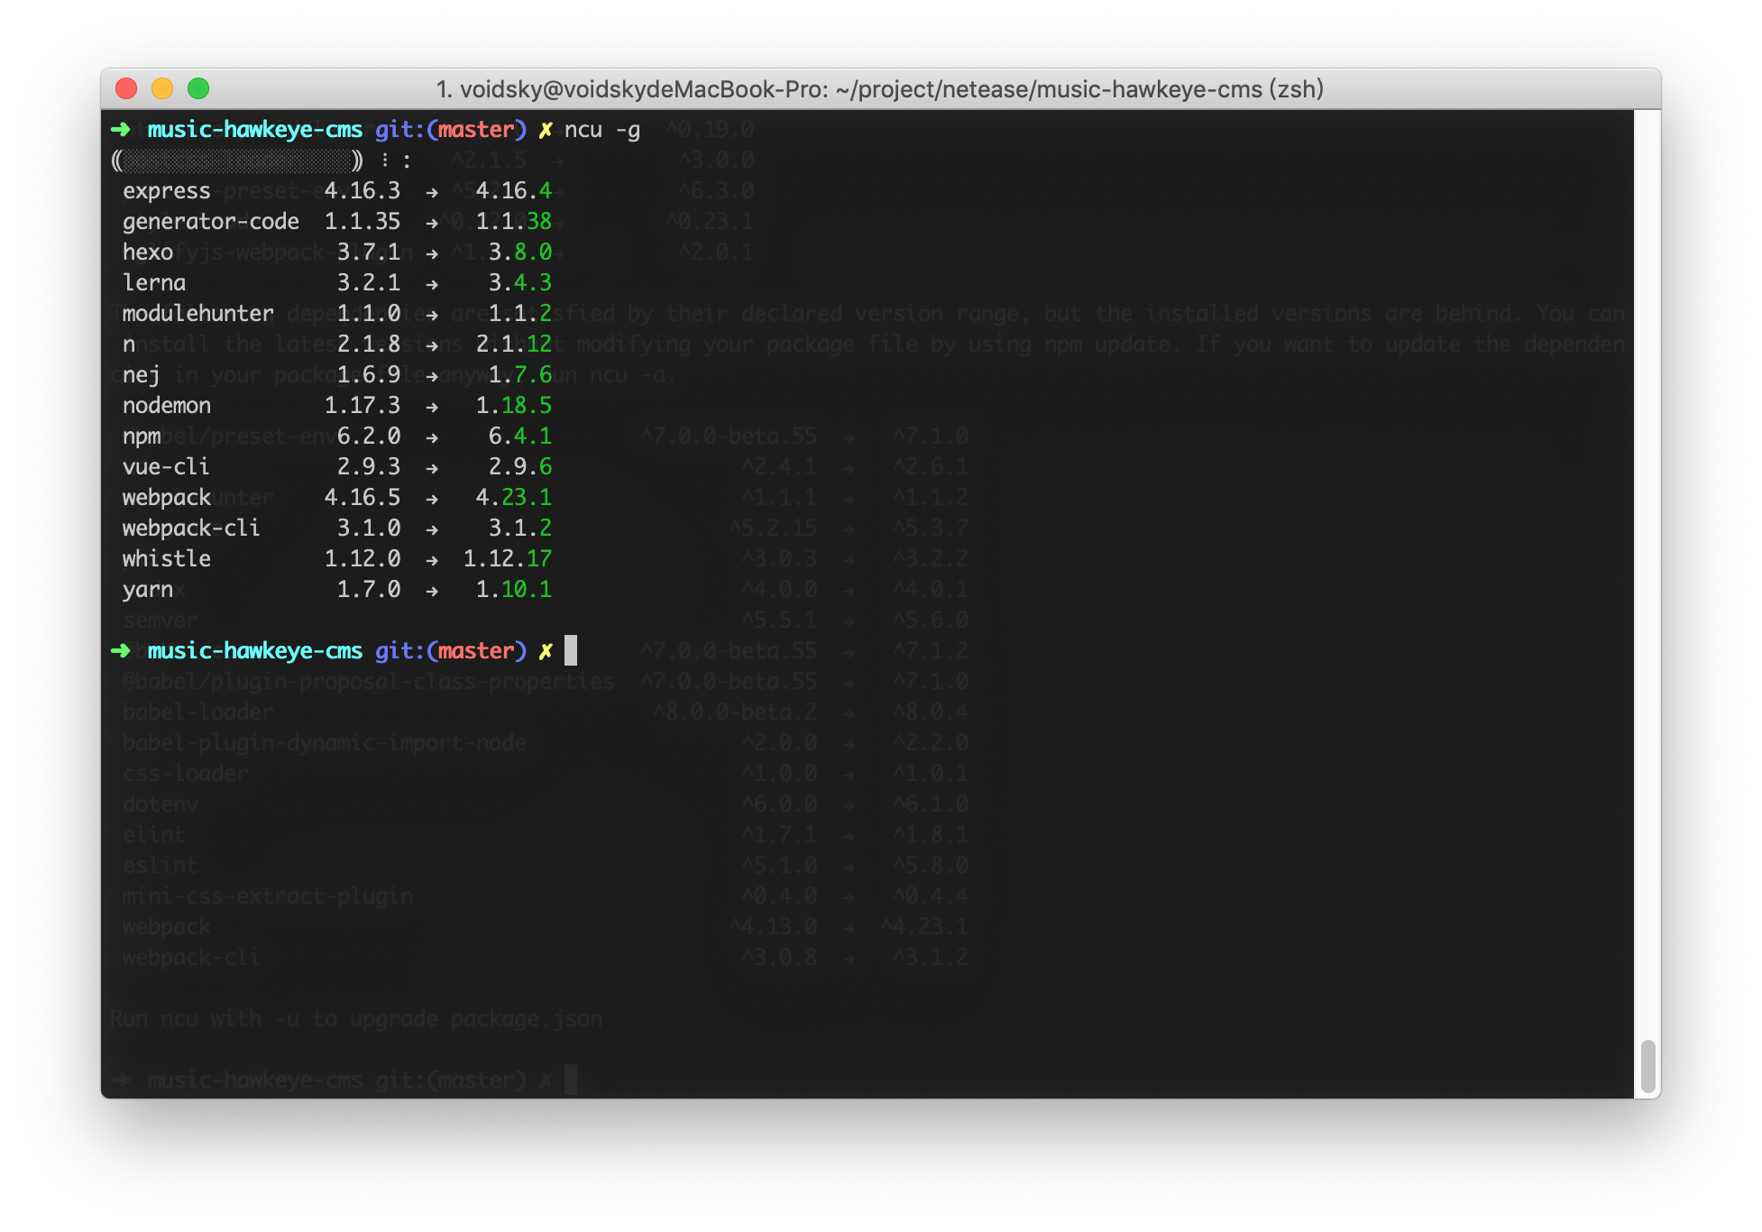Viewport: 1762px width, 1232px height.
Task: Click the green arrow of the second prompt
Action: pos(121,651)
